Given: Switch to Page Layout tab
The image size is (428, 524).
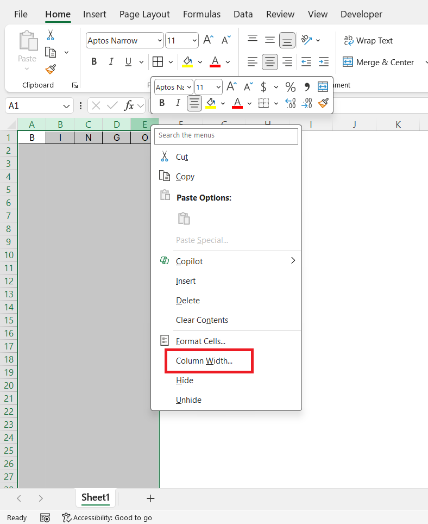Looking at the screenshot, I should click(144, 14).
